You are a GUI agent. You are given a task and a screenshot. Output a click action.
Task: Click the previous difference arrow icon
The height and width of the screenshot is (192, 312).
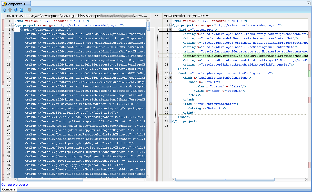click(x=10, y=9)
